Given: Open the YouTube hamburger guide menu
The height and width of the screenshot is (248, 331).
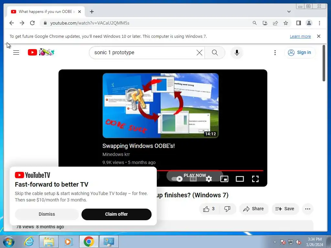Looking at the screenshot, I should (x=16, y=53).
